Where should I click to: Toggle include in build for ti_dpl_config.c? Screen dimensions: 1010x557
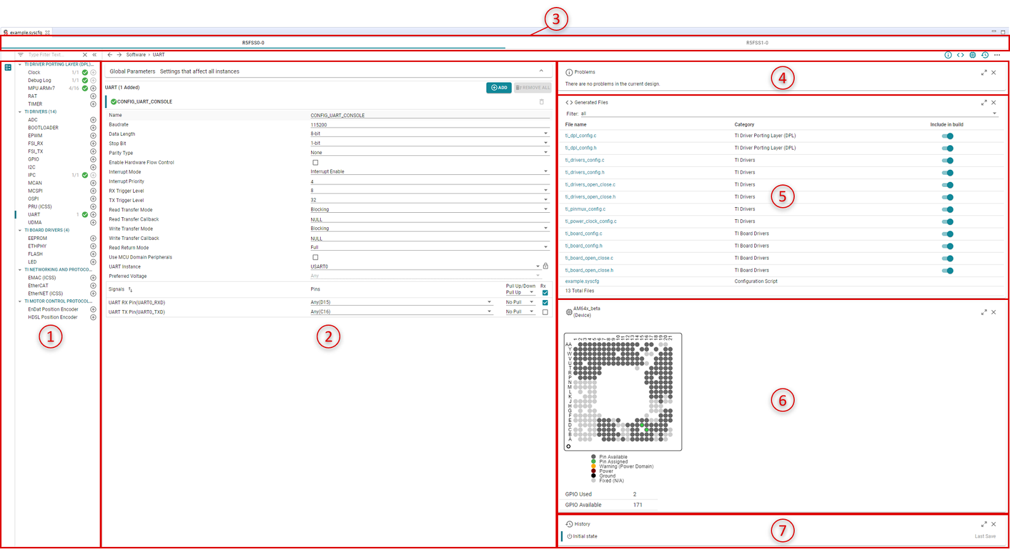click(948, 136)
